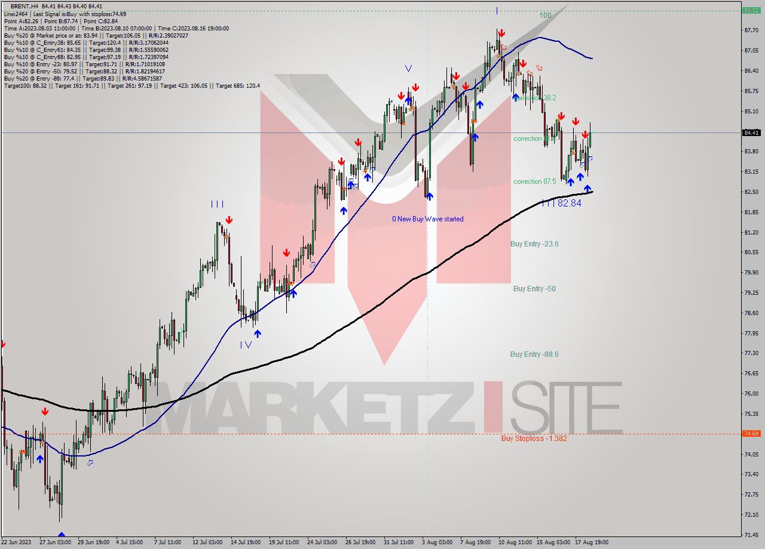Click the 80.55 price axis label
765x549 pixels.
tap(751, 252)
